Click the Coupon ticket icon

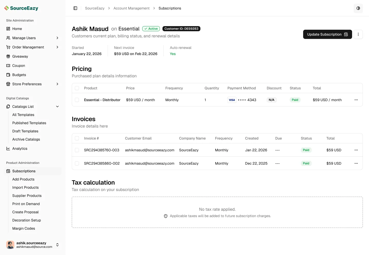tap(8, 66)
